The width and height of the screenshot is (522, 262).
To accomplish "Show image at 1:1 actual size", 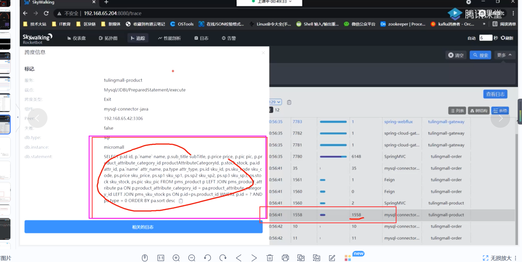I will [x=161, y=258].
